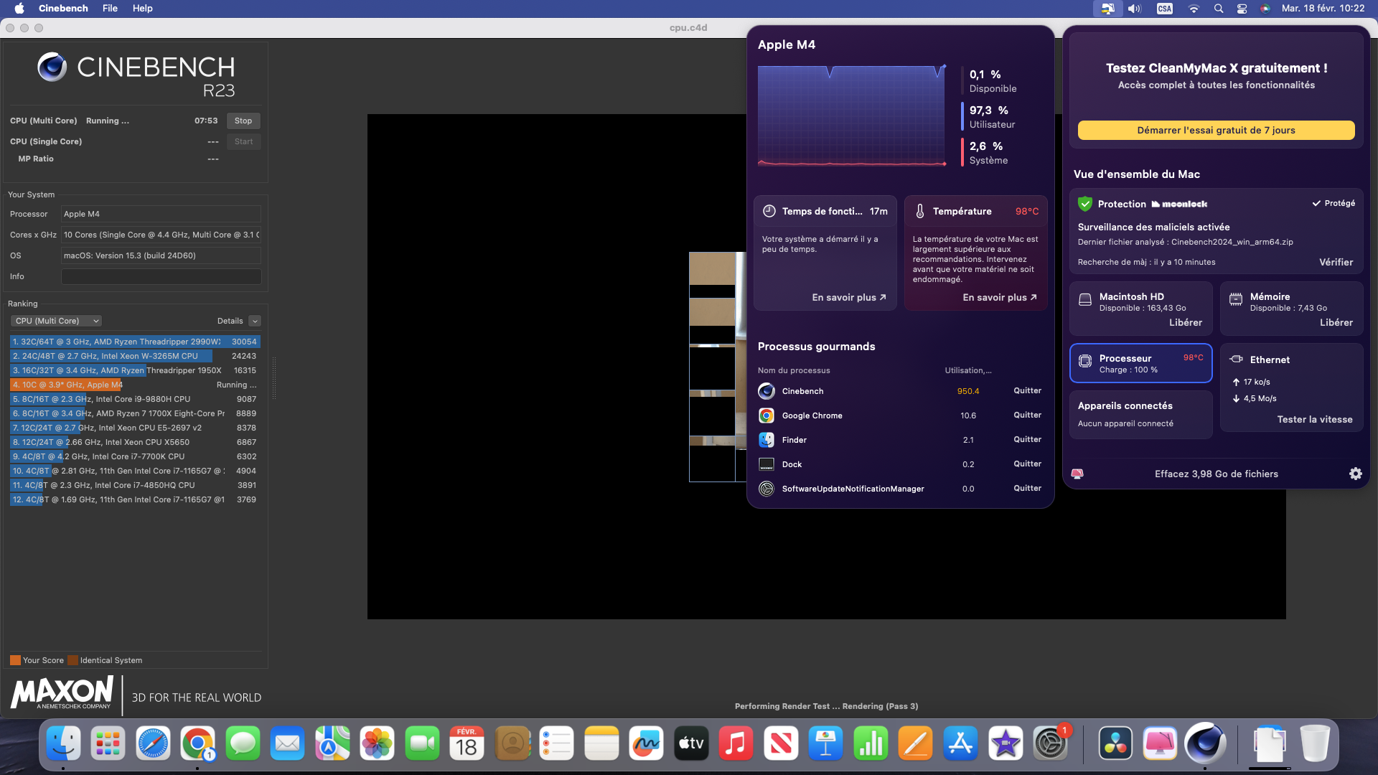This screenshot has width=1378, height=775.
Task: Expand the Details ranking arrow
Action: pyautogui.click(x=255, y=321)
